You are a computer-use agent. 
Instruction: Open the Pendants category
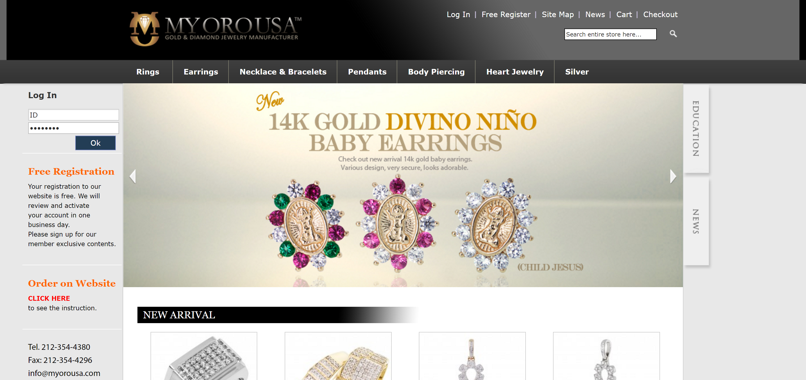367,72
